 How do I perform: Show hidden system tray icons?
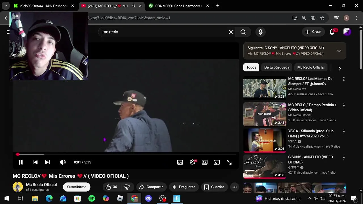tap(309, 199)
